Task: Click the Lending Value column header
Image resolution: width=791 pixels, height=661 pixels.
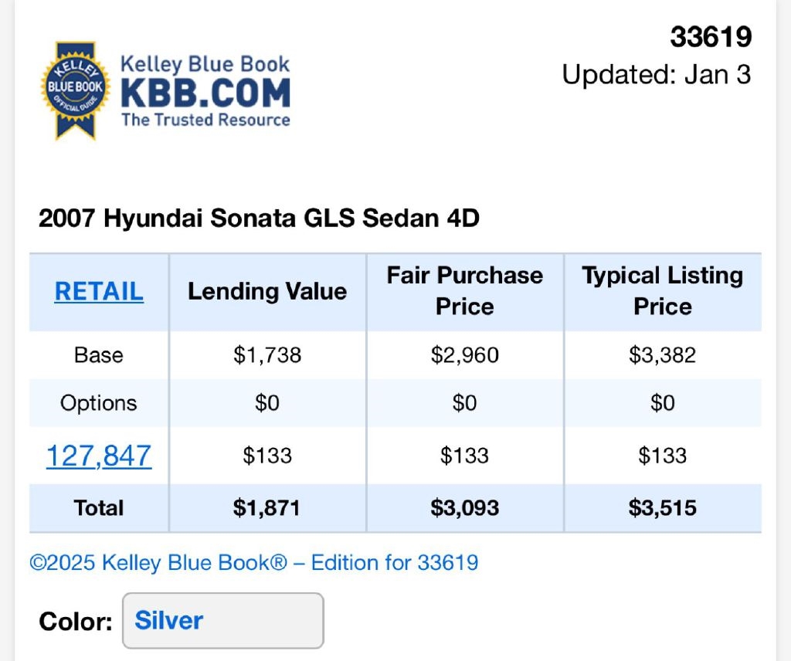Action: pos(267,291)
